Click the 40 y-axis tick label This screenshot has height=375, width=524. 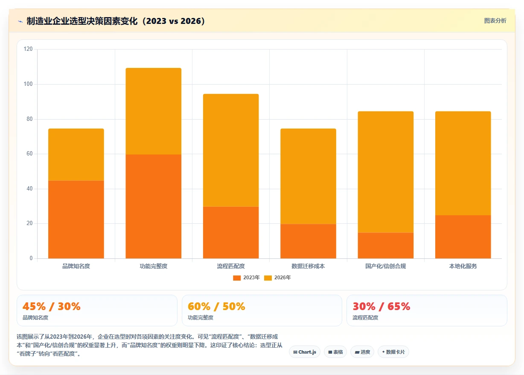[x=30, y=189]
